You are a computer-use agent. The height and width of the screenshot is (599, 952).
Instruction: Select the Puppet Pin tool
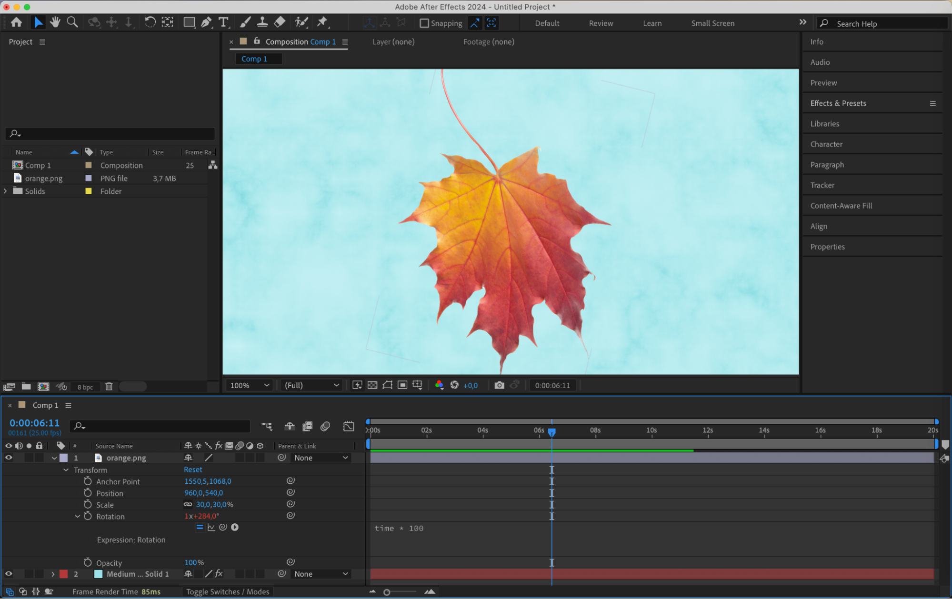[322, 22]
